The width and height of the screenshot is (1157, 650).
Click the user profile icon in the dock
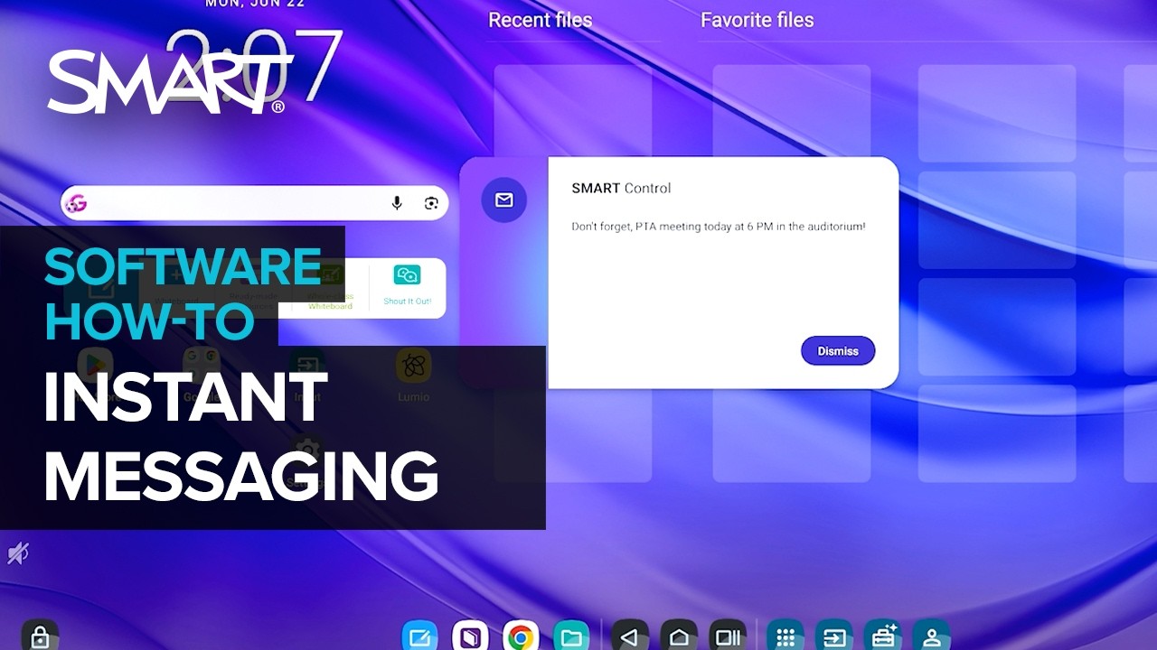click(x=931, y=637)
